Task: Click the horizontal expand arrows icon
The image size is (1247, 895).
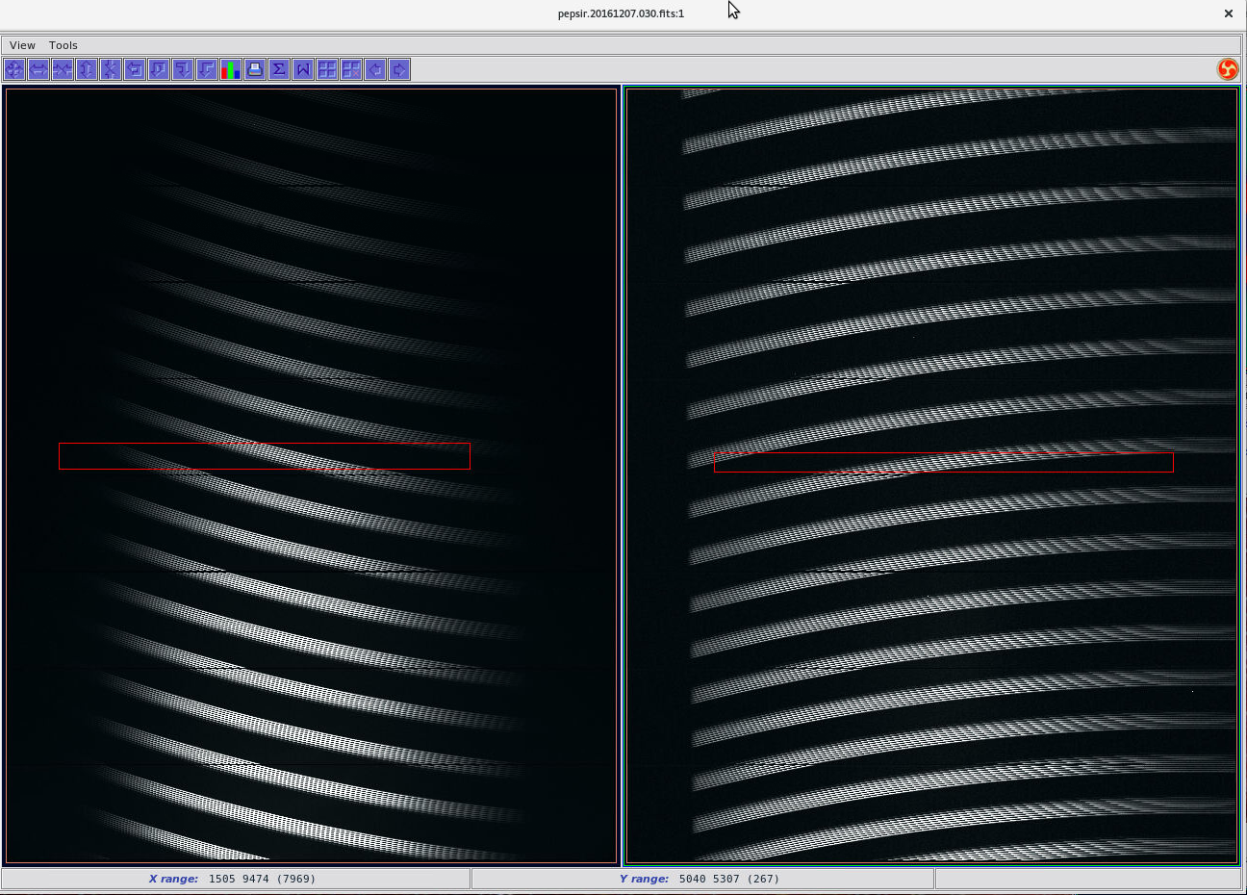Action: click(x=38, y=69)
